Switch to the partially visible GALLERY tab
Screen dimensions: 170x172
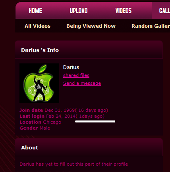coord(164,11)
